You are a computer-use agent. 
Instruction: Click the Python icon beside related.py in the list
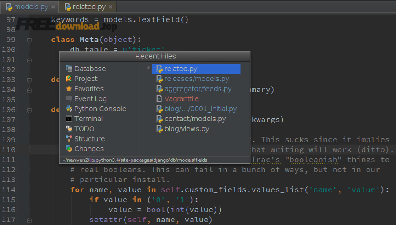click(x=159, y=69)
